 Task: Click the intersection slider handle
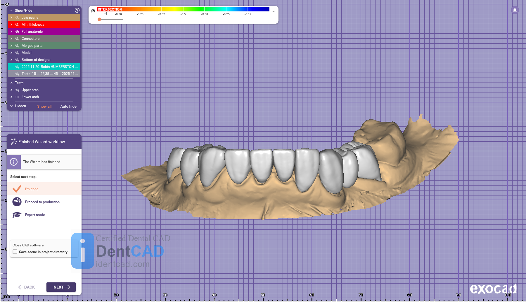point(99,19)
